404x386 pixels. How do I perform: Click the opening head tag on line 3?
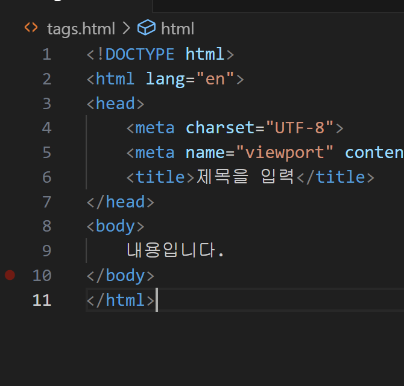(115, 104)
